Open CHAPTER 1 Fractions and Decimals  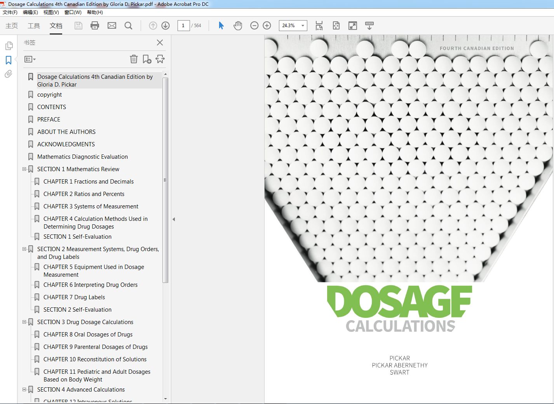click(89, 182)
